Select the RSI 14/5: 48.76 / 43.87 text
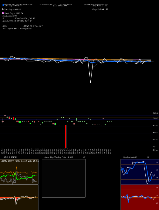Screen dimensions: 159x210 pyautogui.click(x=19, y=18)
